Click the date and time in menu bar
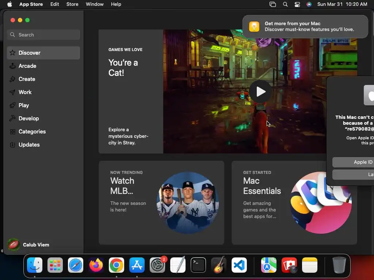This screenshot has height=280, width=374. click(342, 4)
